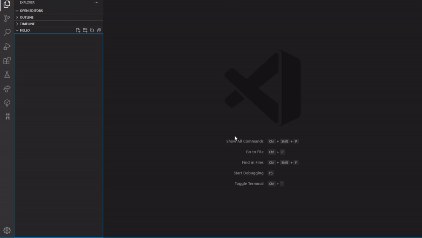Viewport: 422px width, 238px height.
Task: Open the Run and Debug view
Action: (7, 47)
